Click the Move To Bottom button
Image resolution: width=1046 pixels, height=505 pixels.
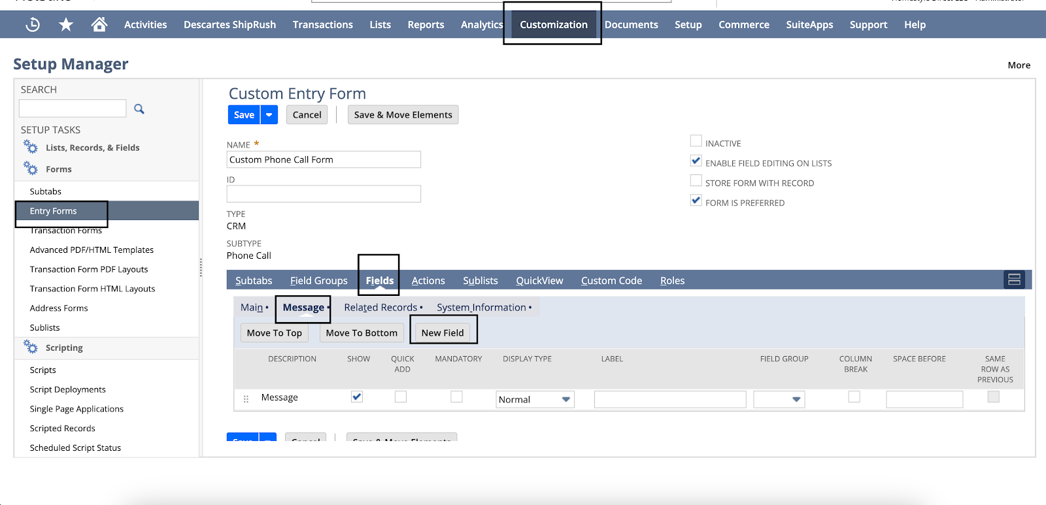coord(362,333)
